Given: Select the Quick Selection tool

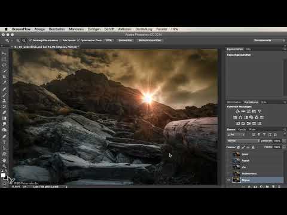Looking at the screenshot, I should click(4, 71).
